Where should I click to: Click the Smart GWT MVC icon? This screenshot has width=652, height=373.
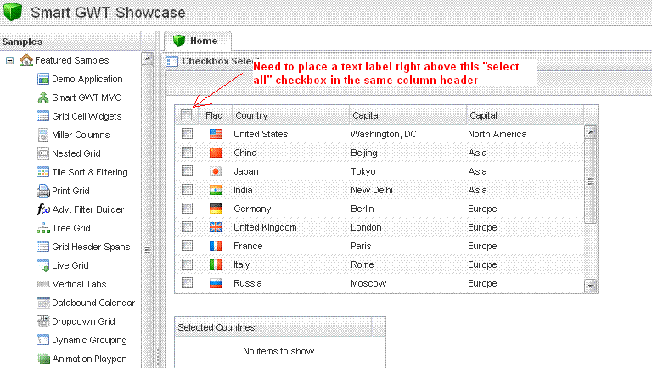coord(43,97)
